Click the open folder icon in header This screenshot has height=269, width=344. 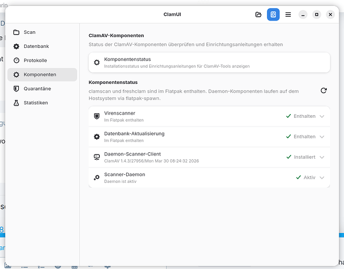[259, 15]
